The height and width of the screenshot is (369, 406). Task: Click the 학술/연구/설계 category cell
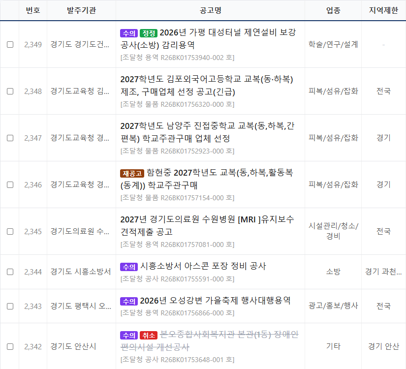(x=333, y=45)
